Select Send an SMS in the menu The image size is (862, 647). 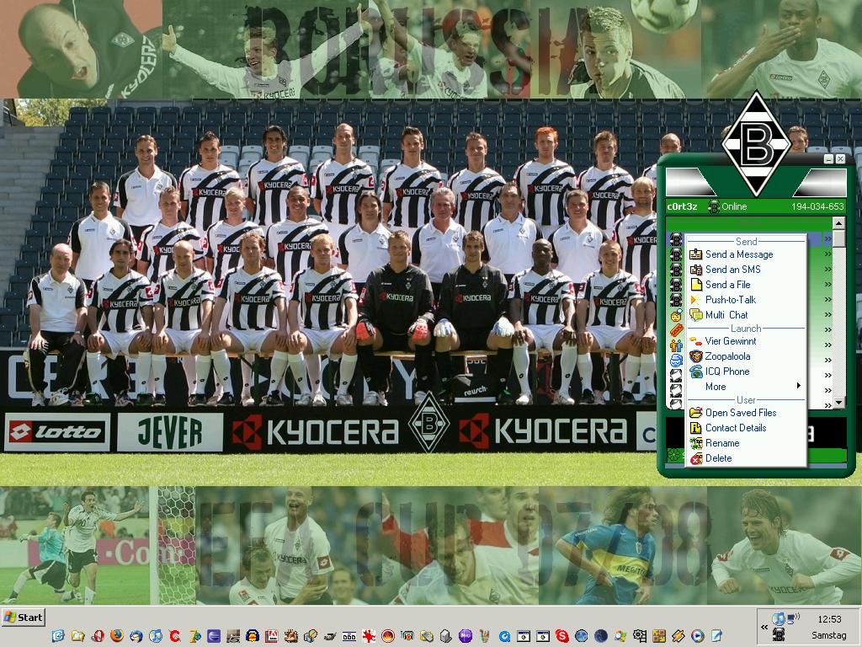pos(746,270)
